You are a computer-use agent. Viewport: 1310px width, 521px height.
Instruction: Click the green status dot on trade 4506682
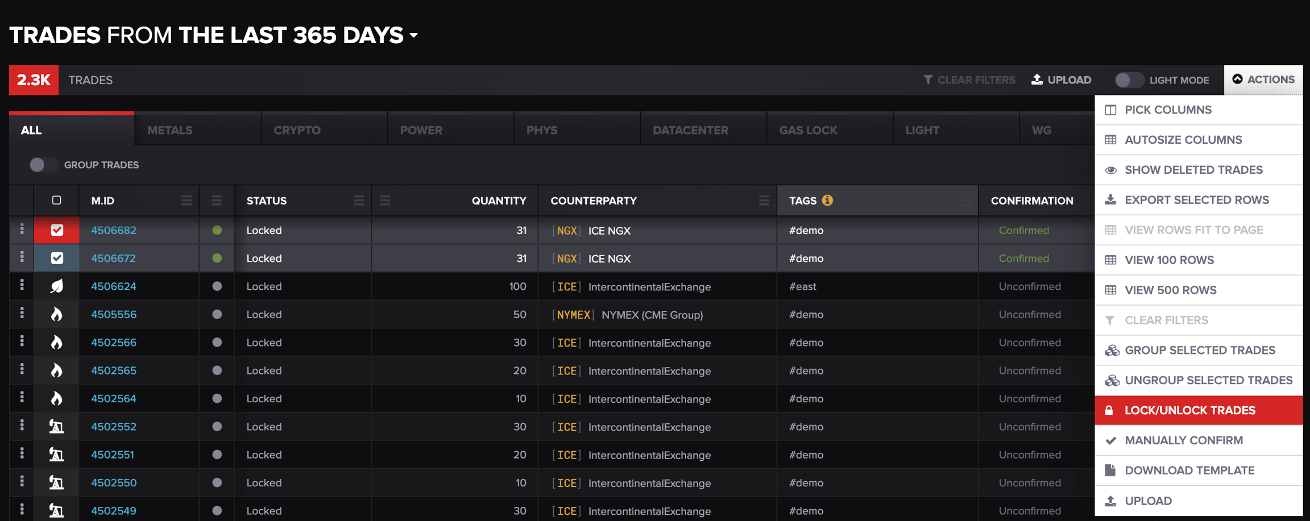coord(216,230)
